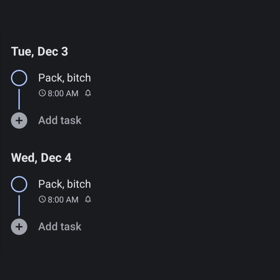Click the clock icon on Wednesday's task

tap(42, 199)
